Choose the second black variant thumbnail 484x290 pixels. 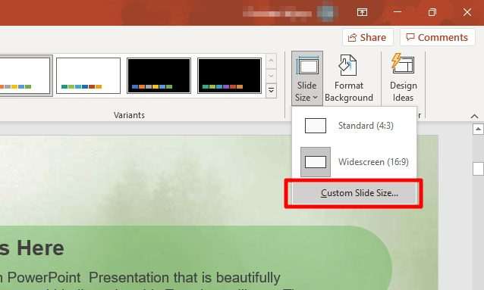click(x=229, y=76)
